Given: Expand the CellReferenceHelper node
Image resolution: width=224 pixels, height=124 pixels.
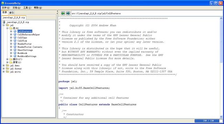Looking at the screenshot, I should [11, 34].
